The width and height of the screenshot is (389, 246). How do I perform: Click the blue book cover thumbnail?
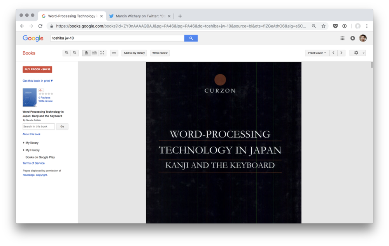click(x=30, y=98)
